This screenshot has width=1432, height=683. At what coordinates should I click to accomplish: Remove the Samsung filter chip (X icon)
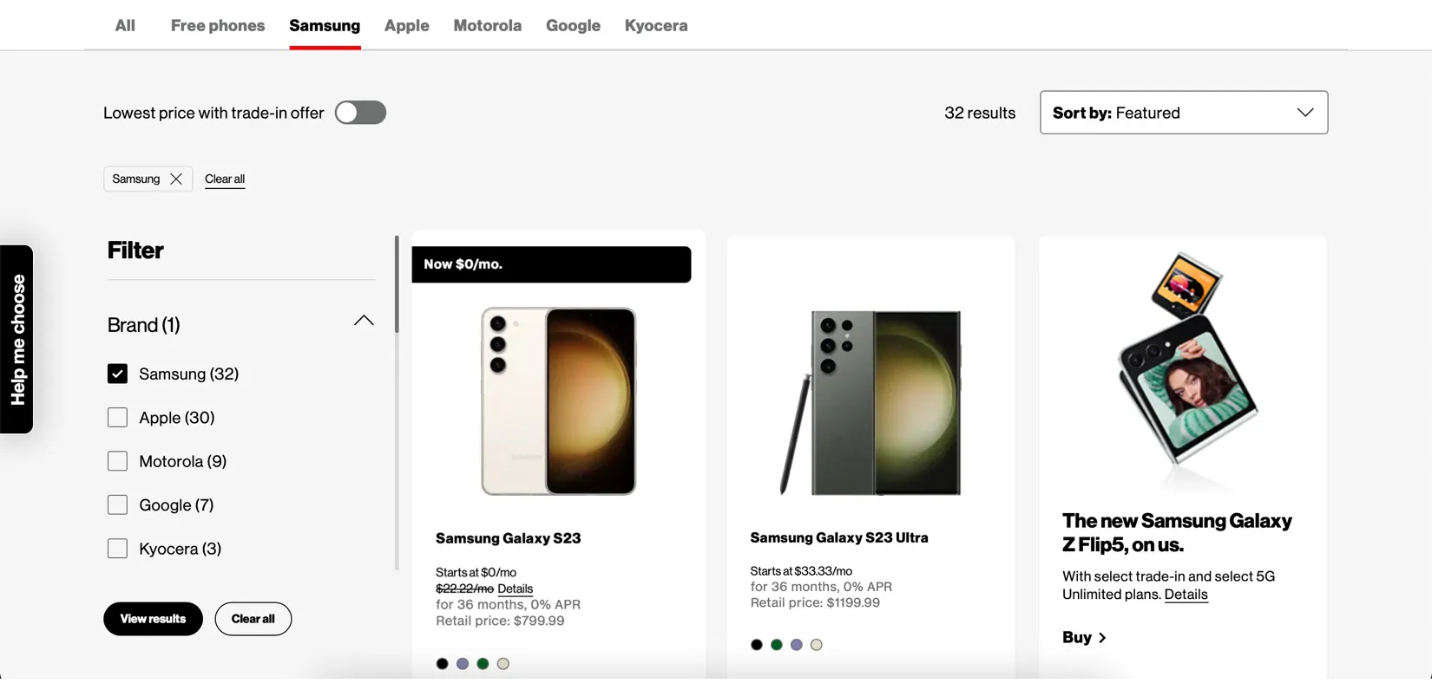[176, 179]
